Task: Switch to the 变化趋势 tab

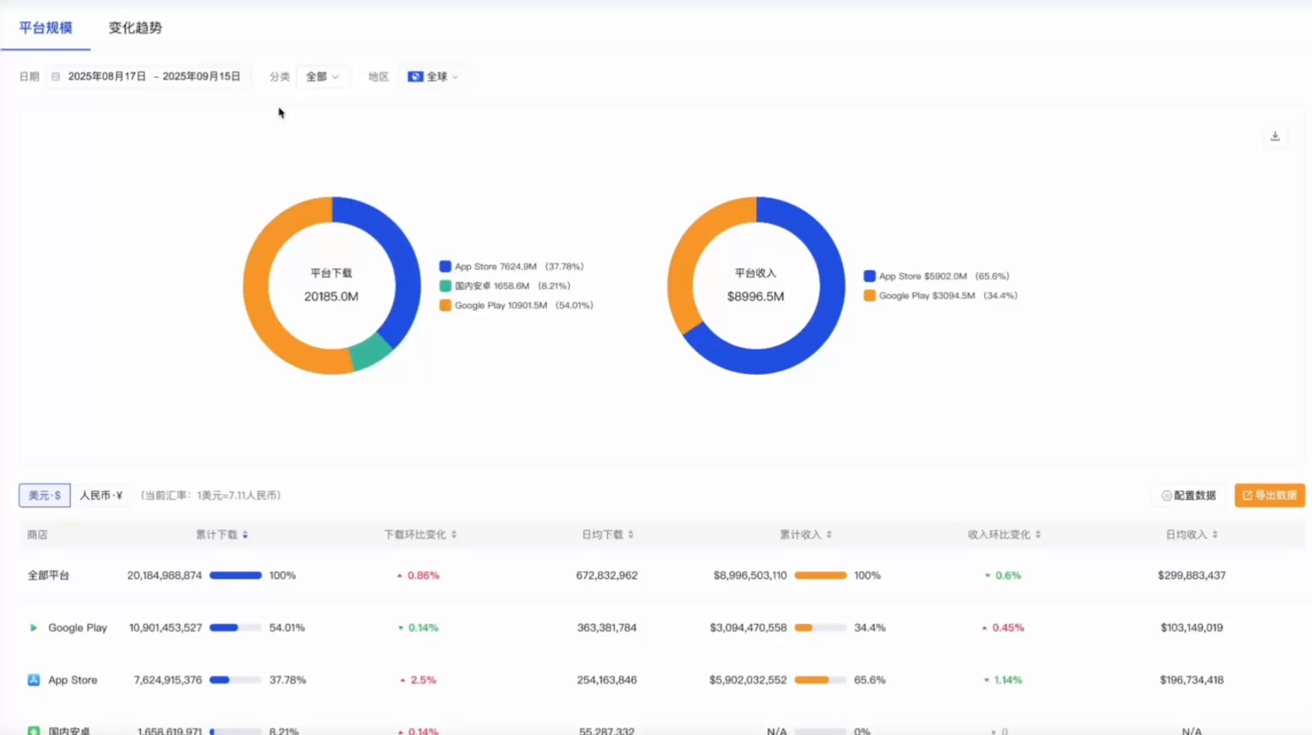Action: (x=135, y=28)
